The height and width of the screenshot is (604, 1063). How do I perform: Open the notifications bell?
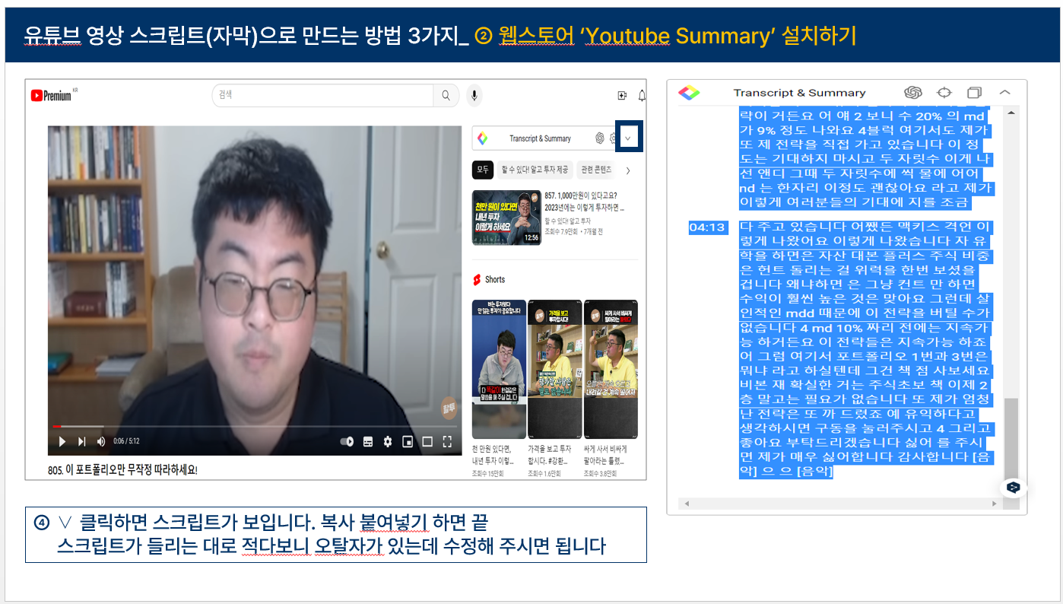pyautogui.click(x=642, y=95)
